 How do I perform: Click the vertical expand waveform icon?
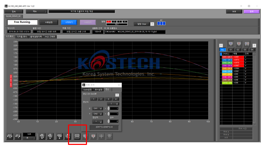[x=42, y=136]
